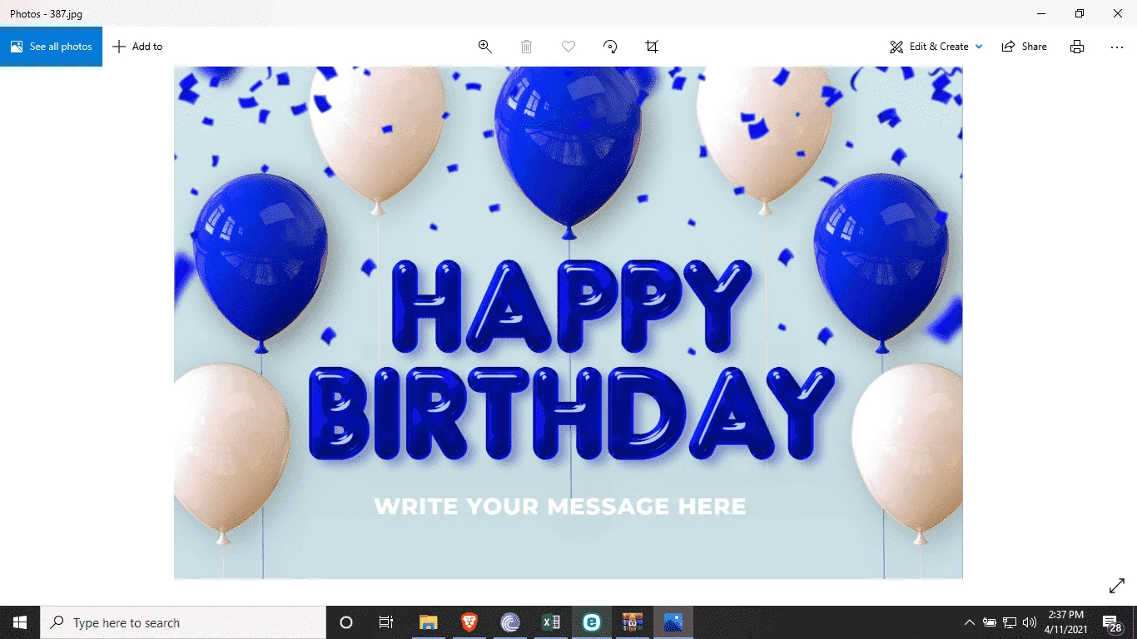Open the teal e app on taskbar
This screenshot has height=639, width=1137.
(592, 622)
